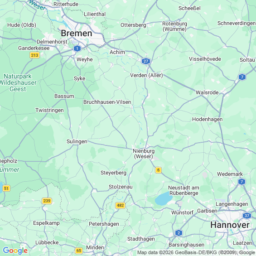Click the Walsrode town label

click(207, 92)
